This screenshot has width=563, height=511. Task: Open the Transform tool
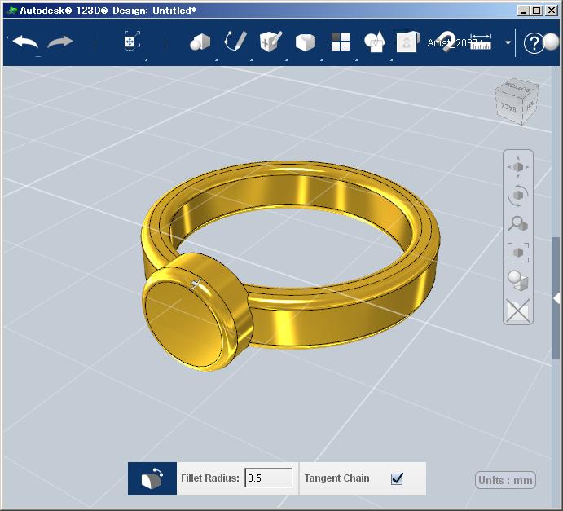(x=130, y=42)
